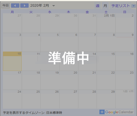The height and width of the screenshot is (116, 137).
Task: Click the date 8 in calendar
Action: (114, 35)
